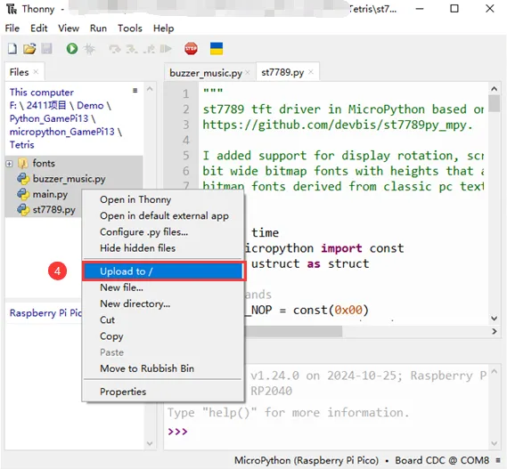Click file tree scrollbar up arrow
The image size is (507, 469).
pos(150,88)
